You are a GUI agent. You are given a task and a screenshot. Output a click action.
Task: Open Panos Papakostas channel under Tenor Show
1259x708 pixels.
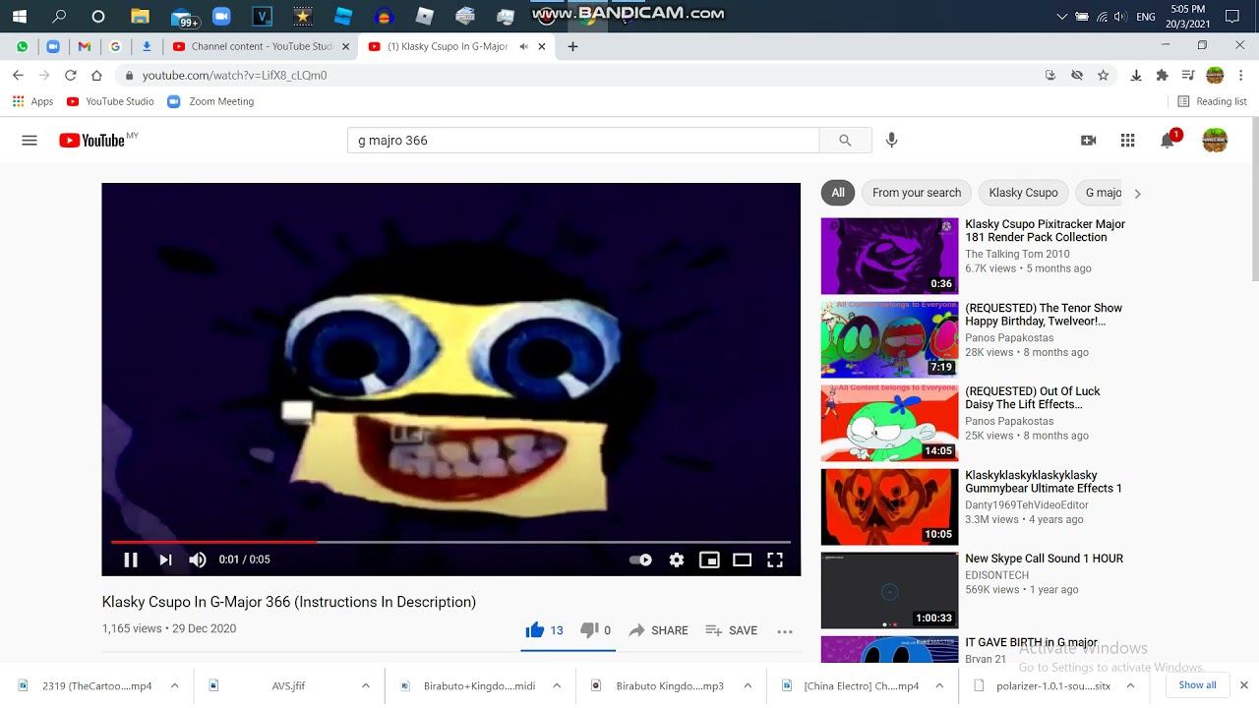(1009, 337)
